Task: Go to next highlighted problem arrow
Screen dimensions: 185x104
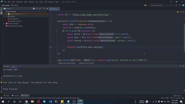Action: 184,12
